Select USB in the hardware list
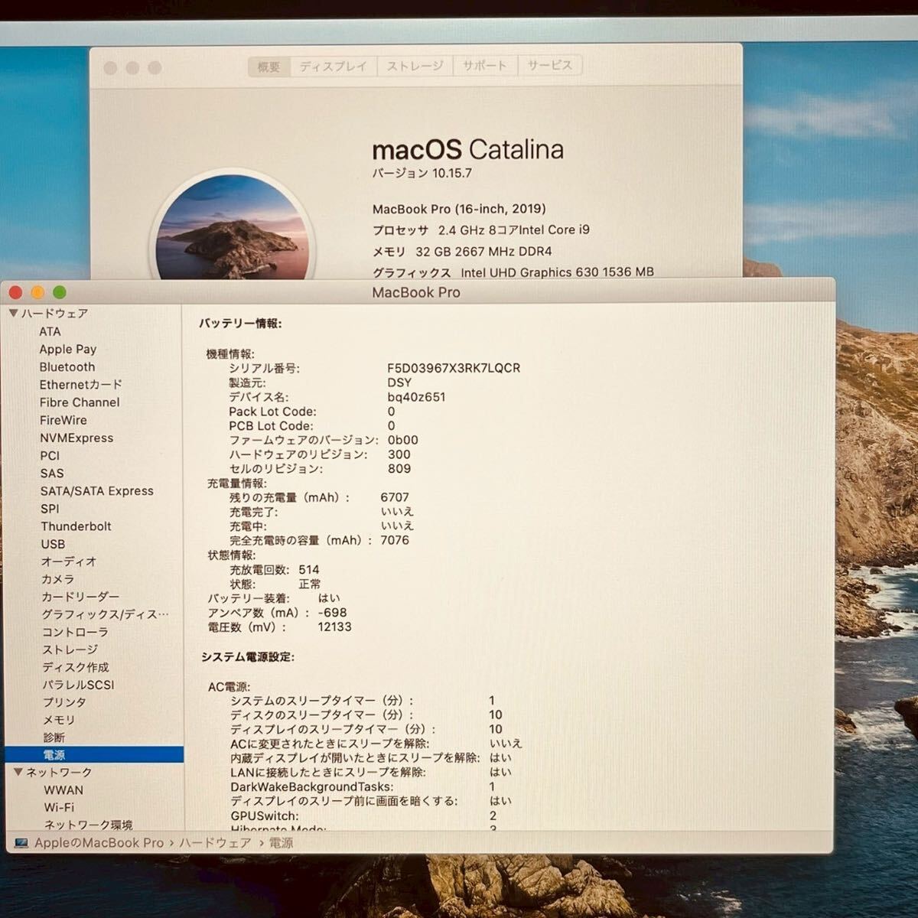This screenshot has height=918, width=918. tap(53, 544)
